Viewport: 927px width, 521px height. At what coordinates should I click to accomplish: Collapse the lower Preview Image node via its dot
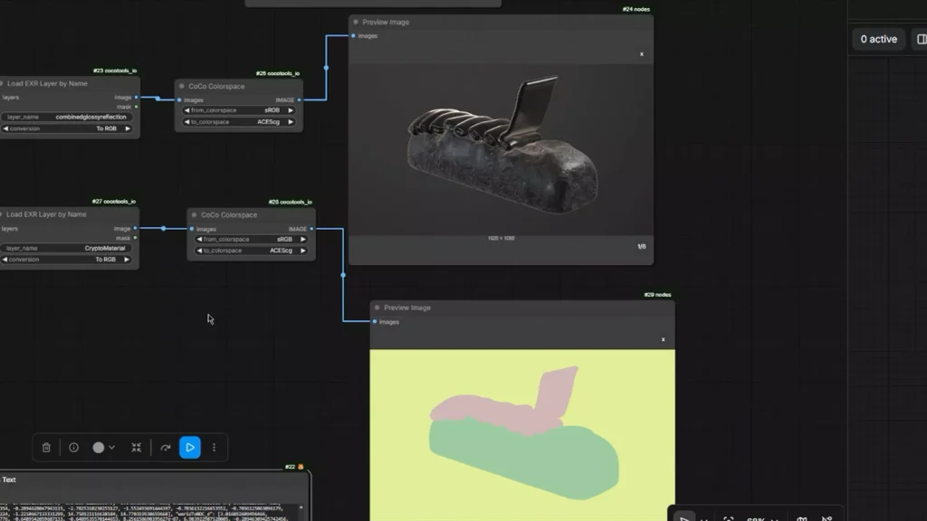pos(377,308)
